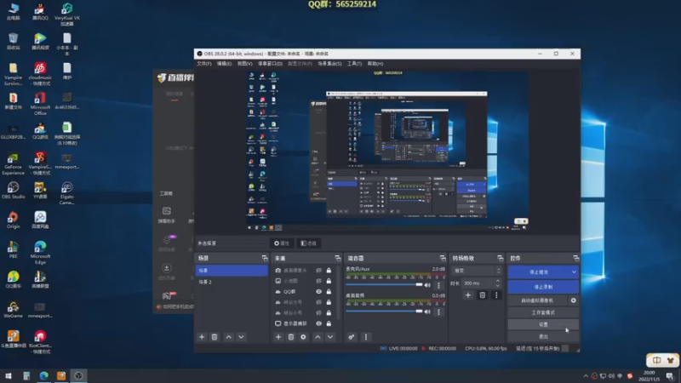Pop out the 场景 dock panel

265,258
